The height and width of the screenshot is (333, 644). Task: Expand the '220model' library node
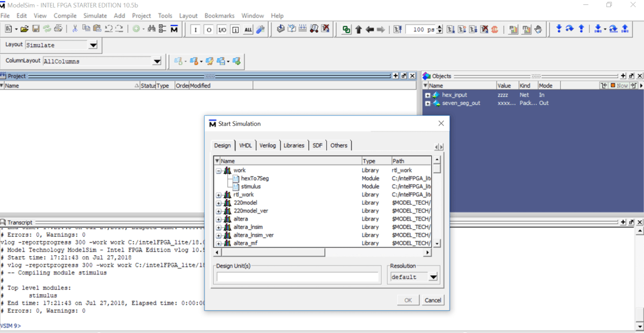point(219,203)
